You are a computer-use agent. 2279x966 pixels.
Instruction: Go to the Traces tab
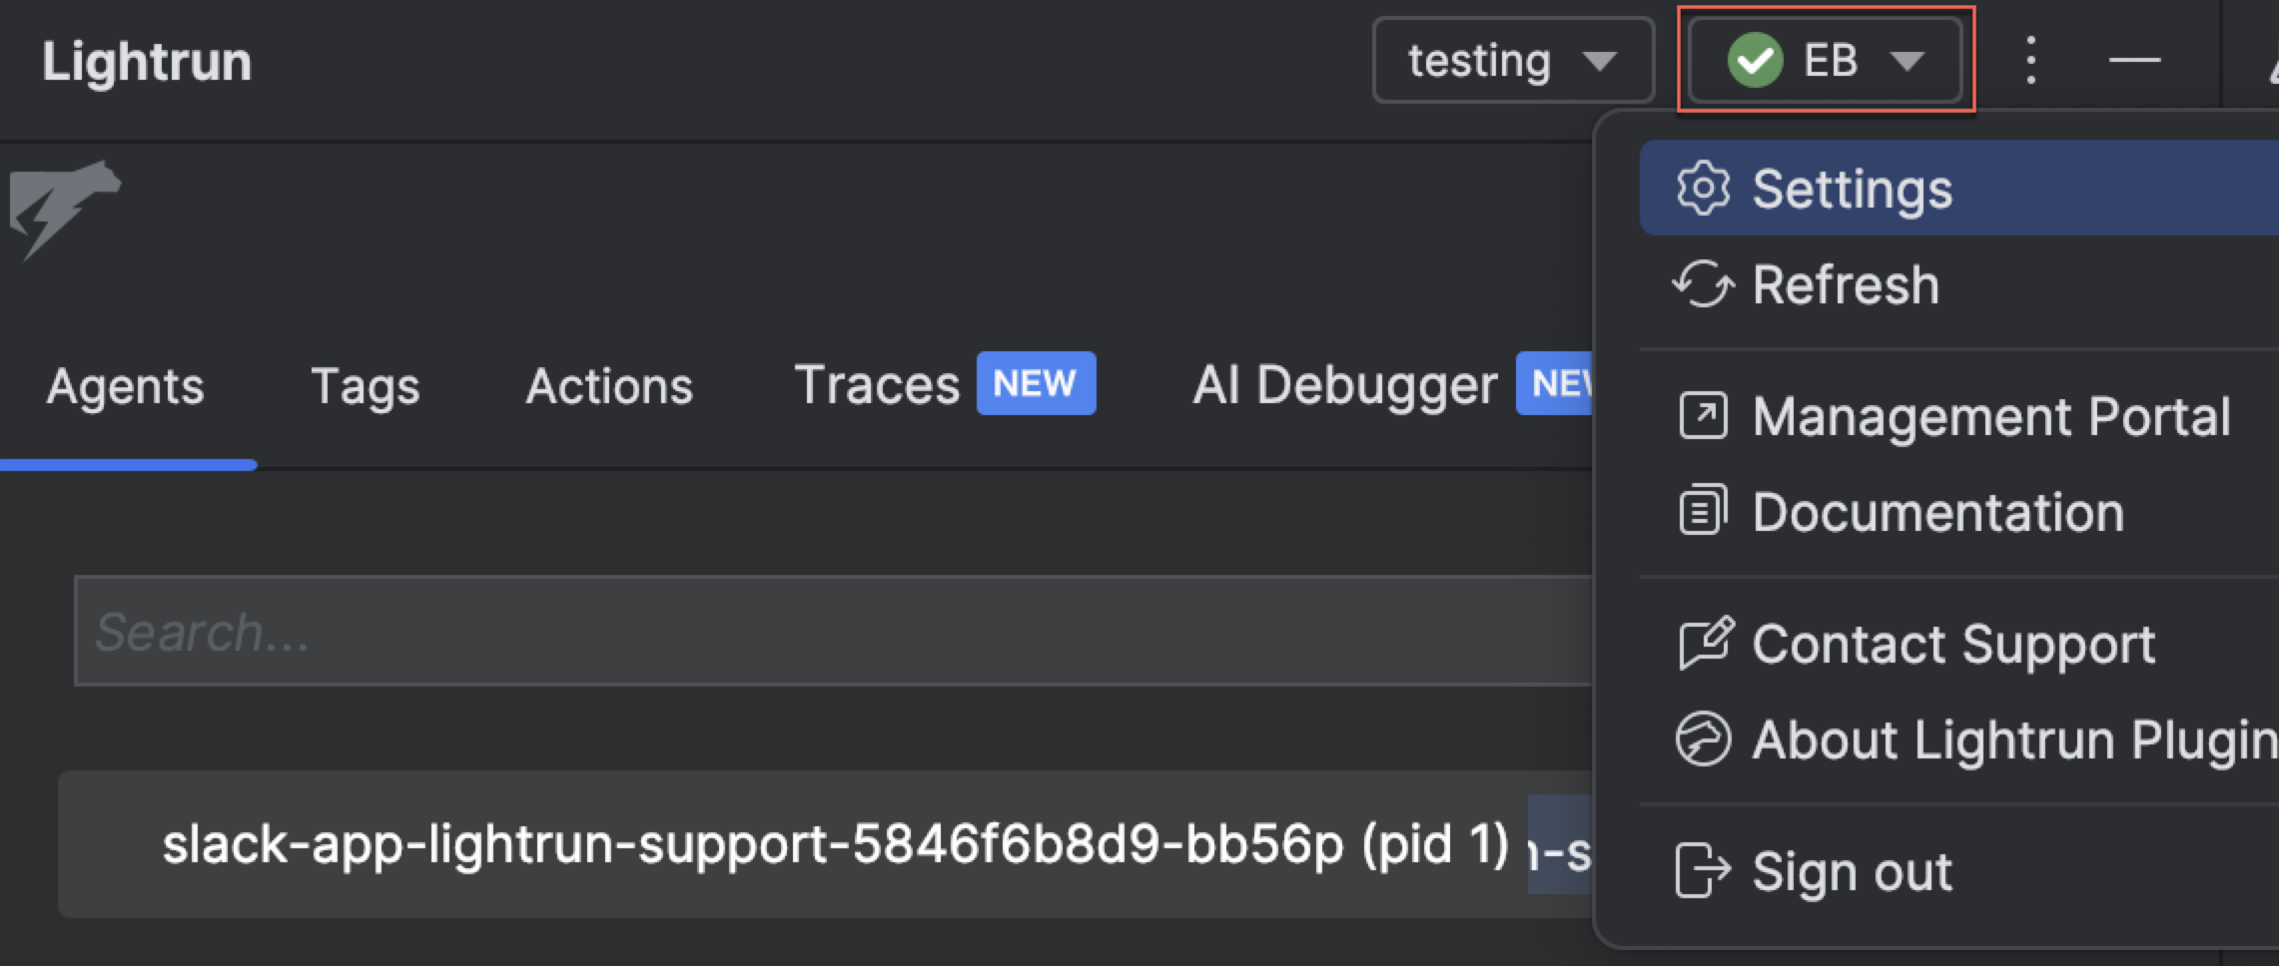877,386
